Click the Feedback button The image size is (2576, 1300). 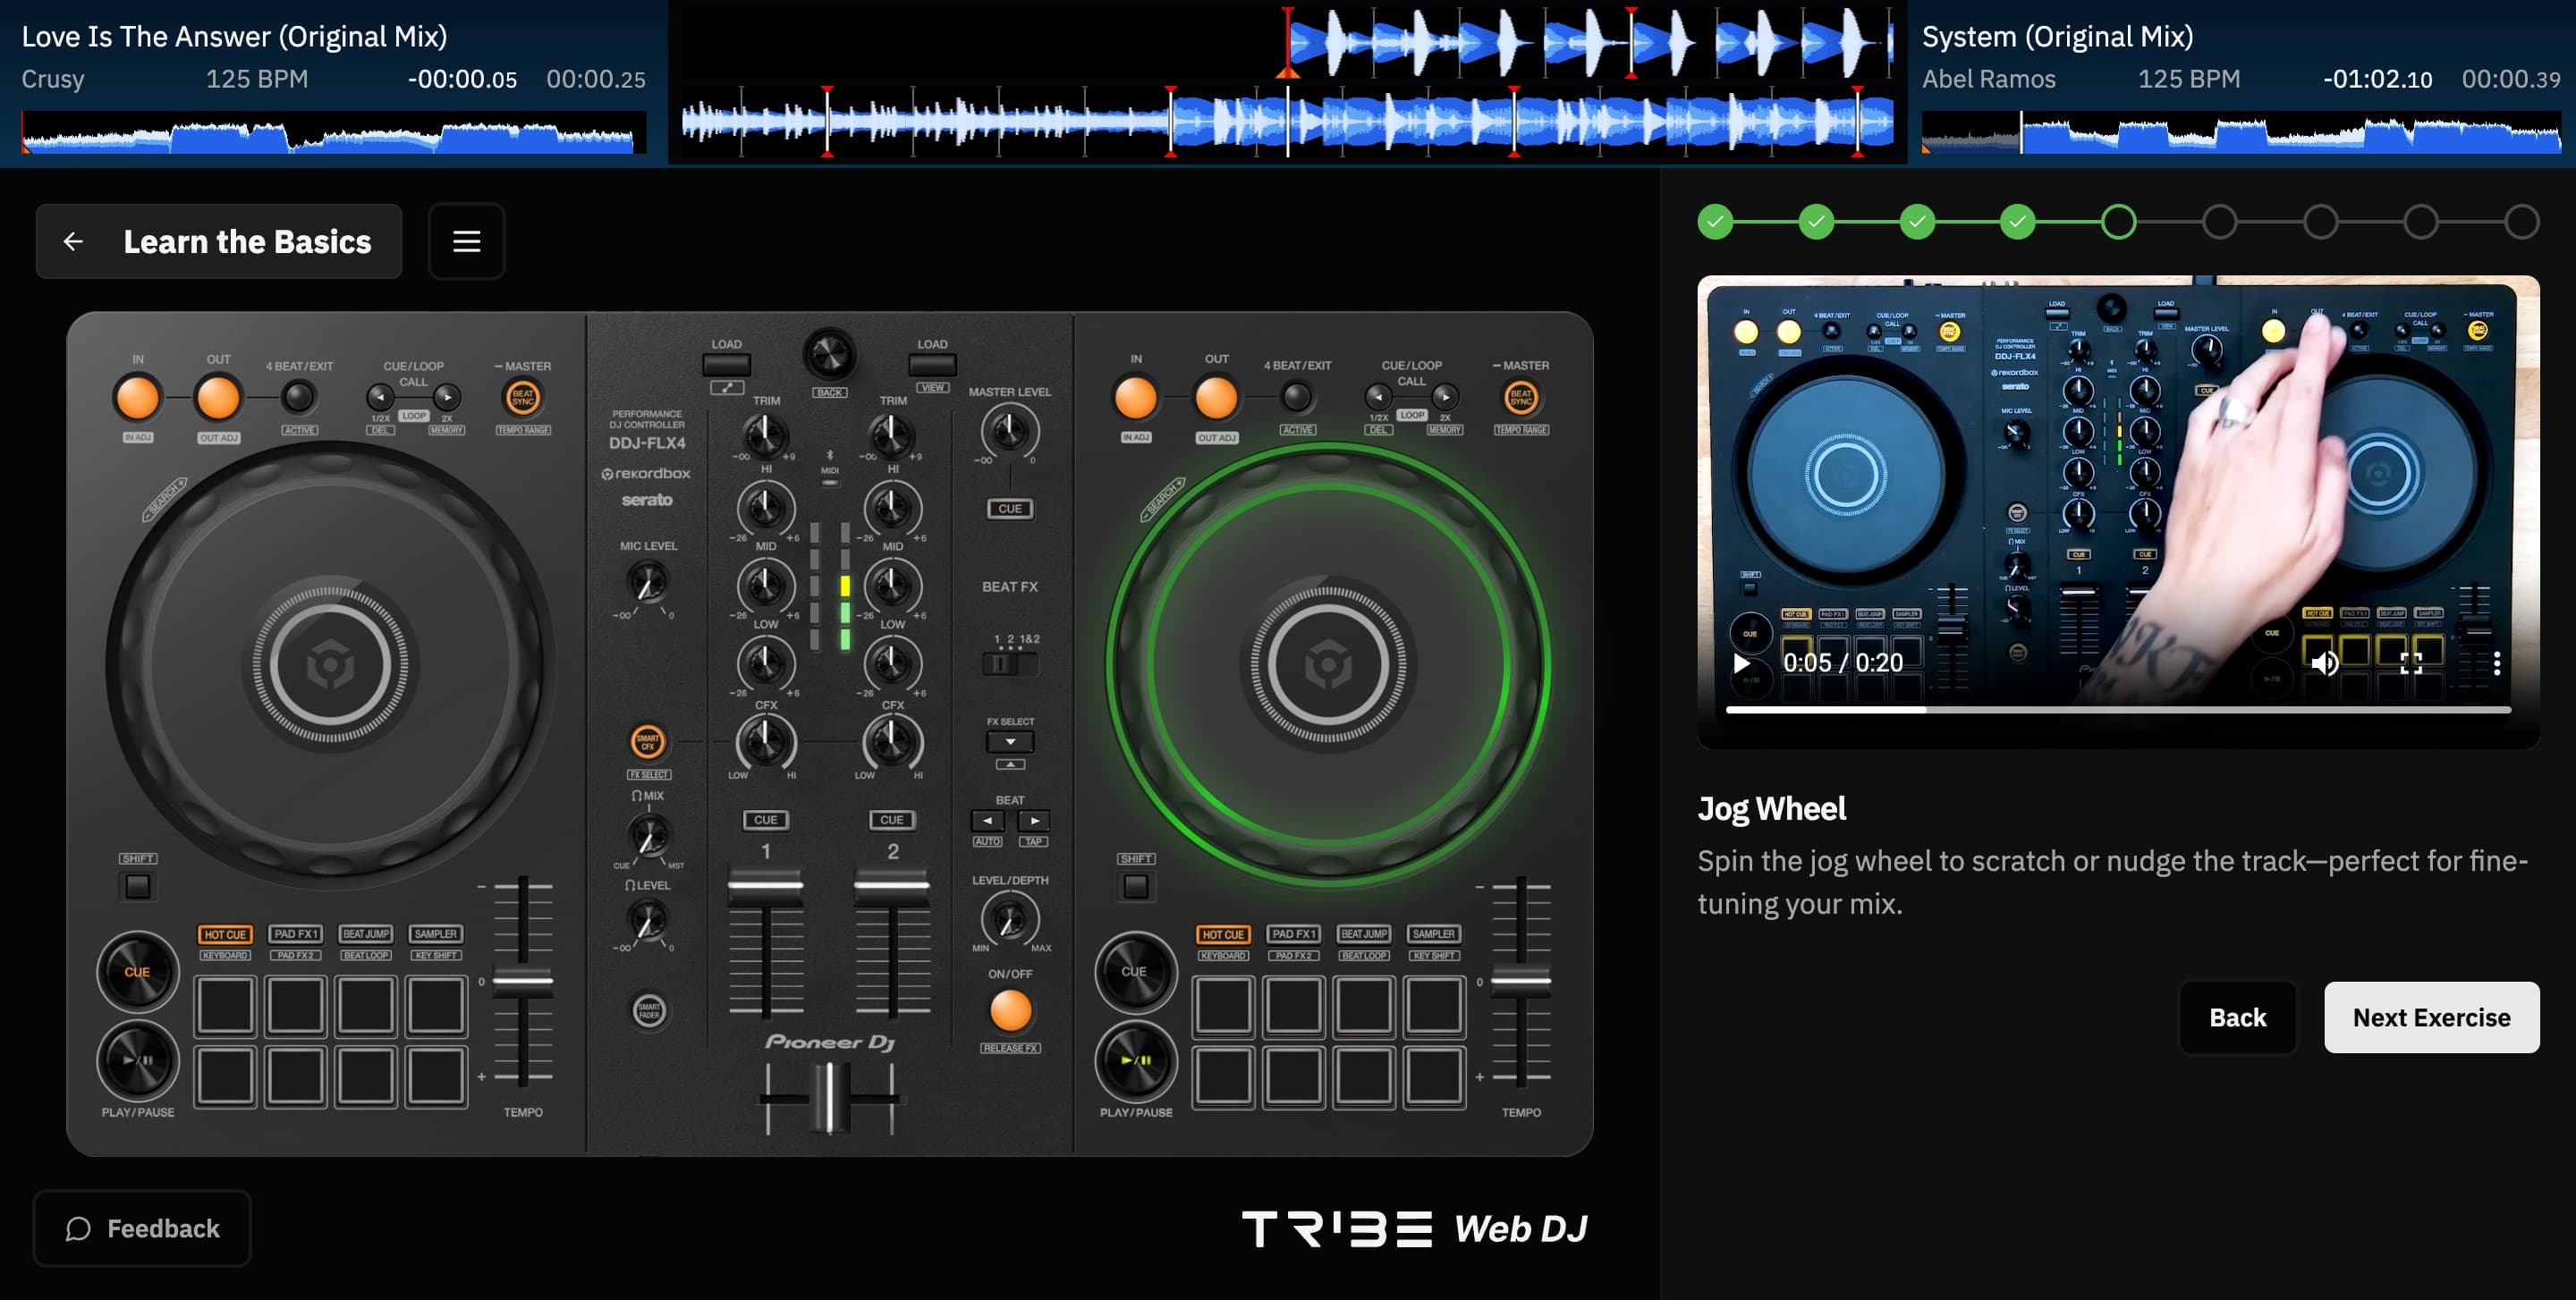coord(141,1228)
